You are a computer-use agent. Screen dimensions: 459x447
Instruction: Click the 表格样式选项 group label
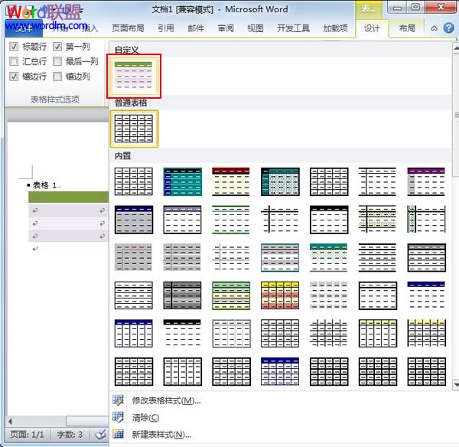point(55,100)
